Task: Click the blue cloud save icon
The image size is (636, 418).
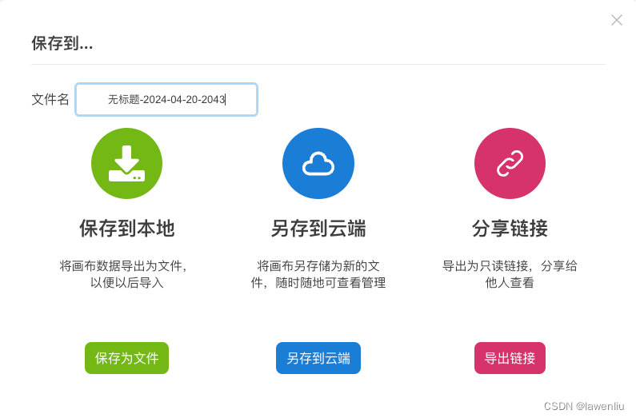Action: tap(318, 163)
